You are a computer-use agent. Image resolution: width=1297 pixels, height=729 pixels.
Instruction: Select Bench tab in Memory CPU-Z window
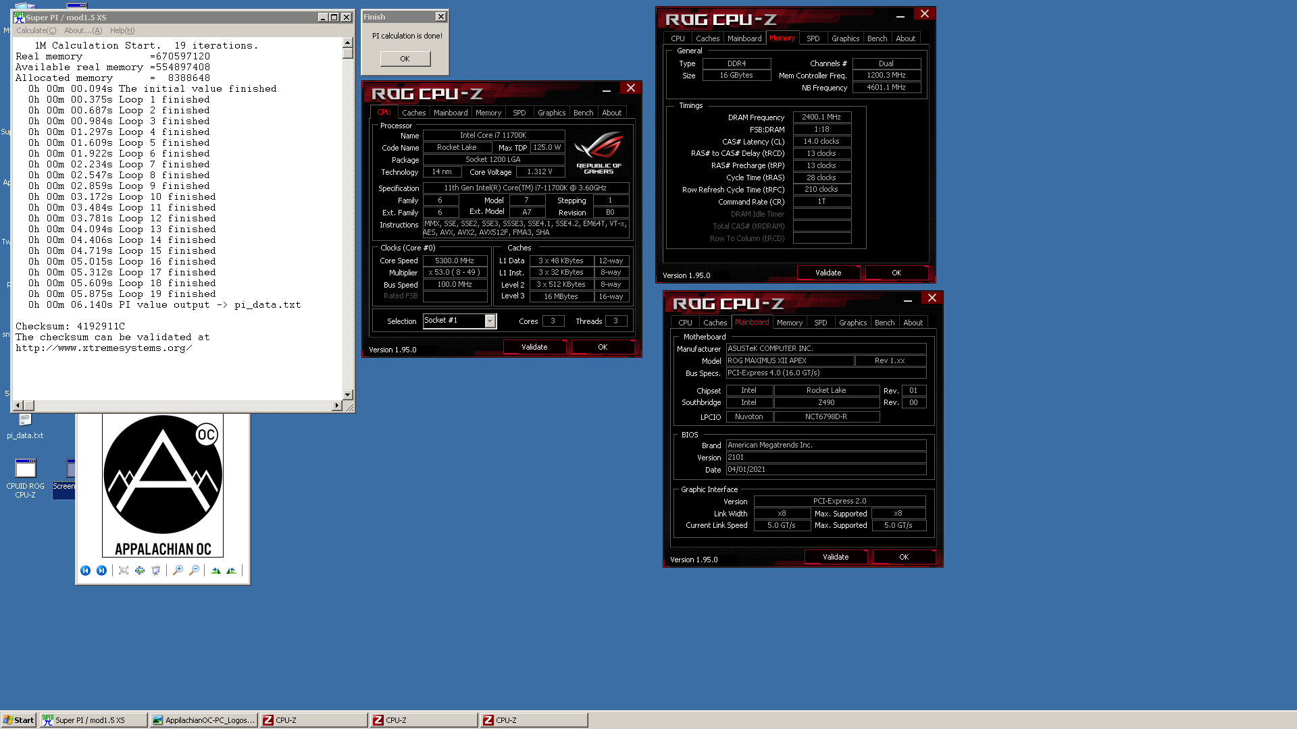click(x=878, y=38)
